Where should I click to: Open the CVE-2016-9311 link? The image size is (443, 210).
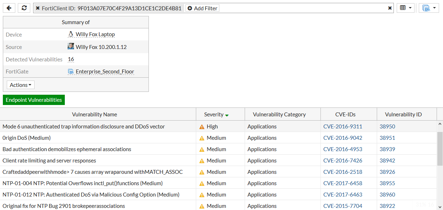pos(343,126)
